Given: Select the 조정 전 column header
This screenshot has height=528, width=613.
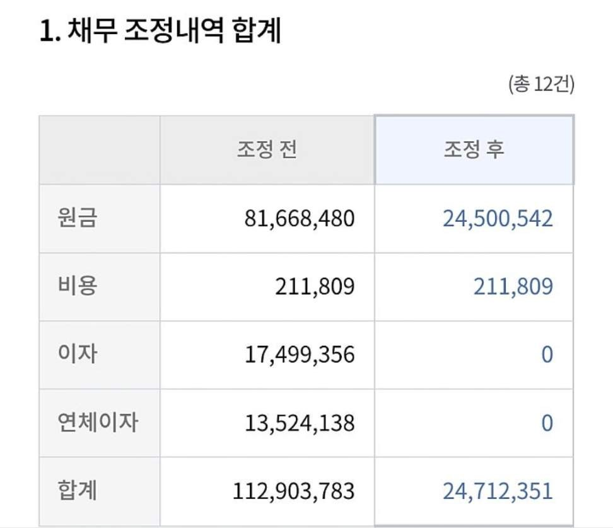Looking at the screenshot, I should point(267,149).
